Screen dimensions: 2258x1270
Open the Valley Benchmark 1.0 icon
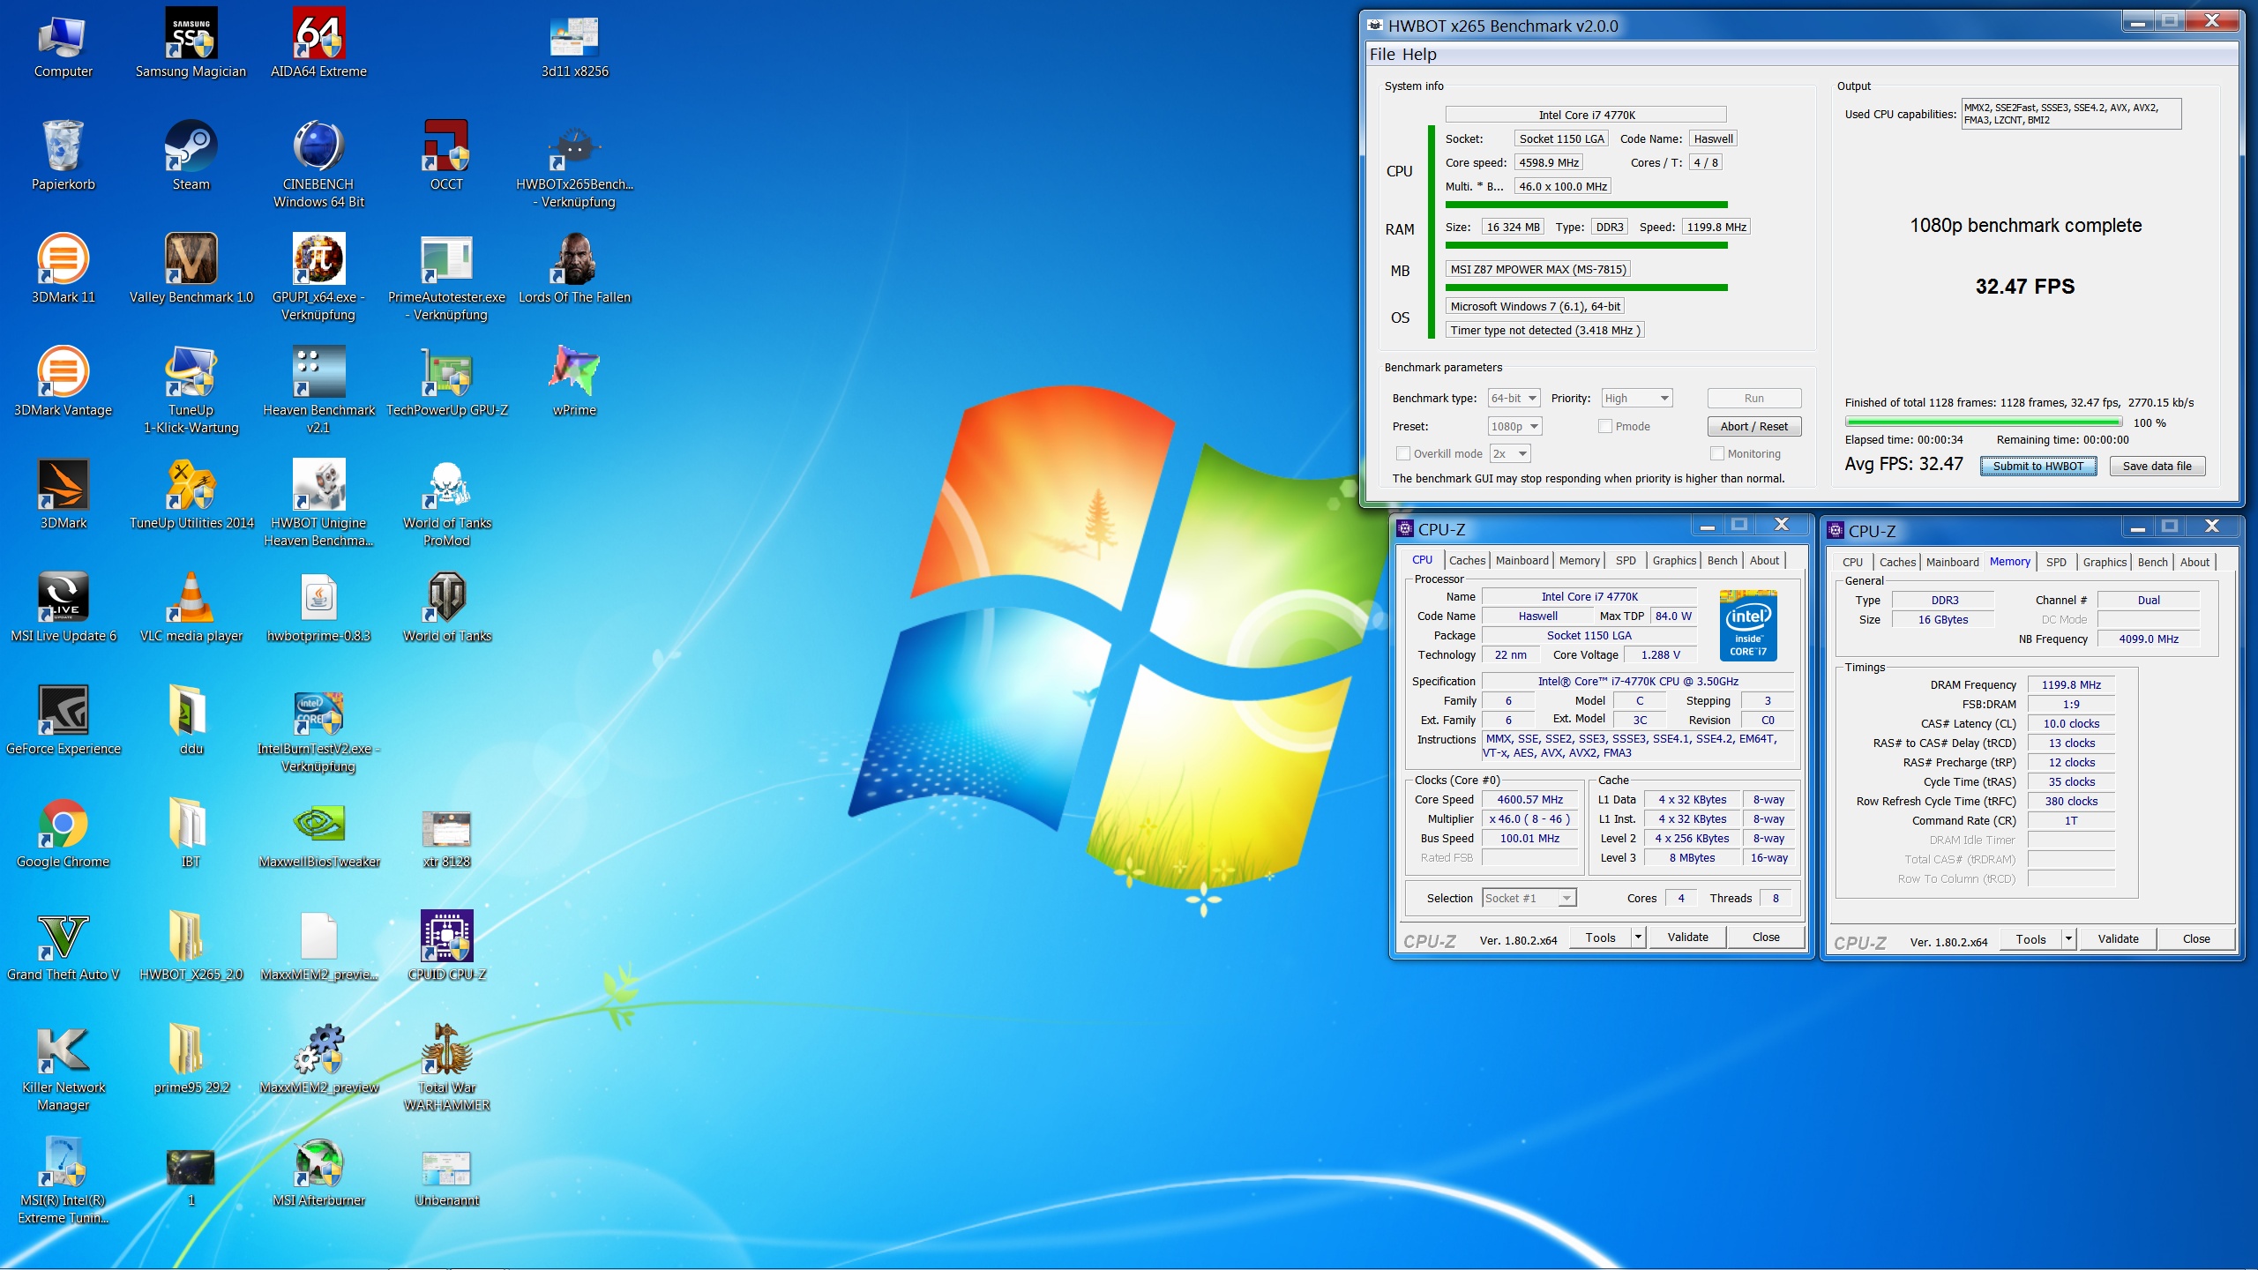coord(191,269)
